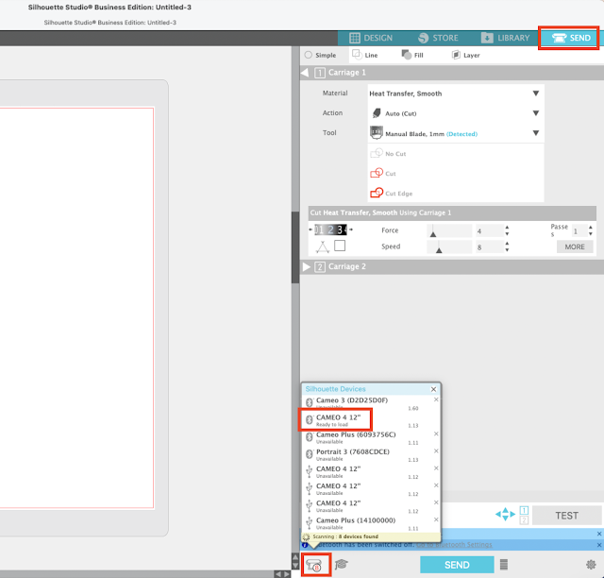Viewport: 604px width, 578px height.
Task: Click the Force value field
Action: point(489,231)
